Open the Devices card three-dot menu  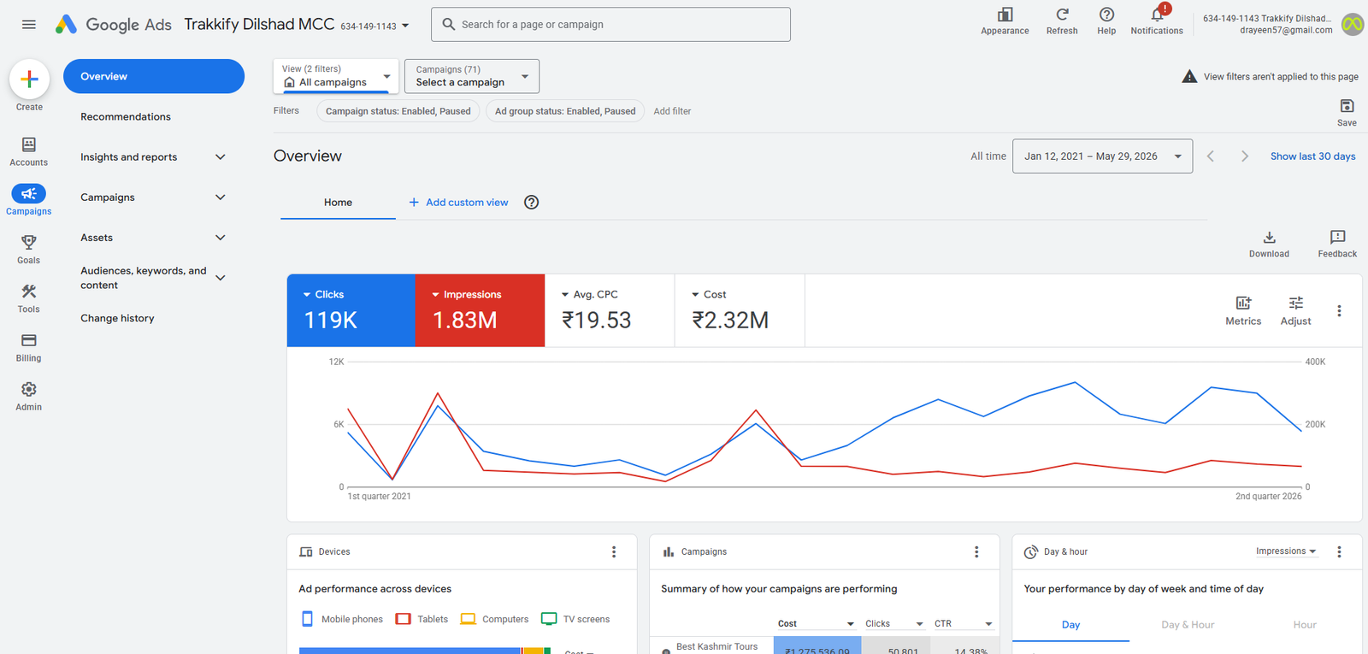tap(614, 552)
